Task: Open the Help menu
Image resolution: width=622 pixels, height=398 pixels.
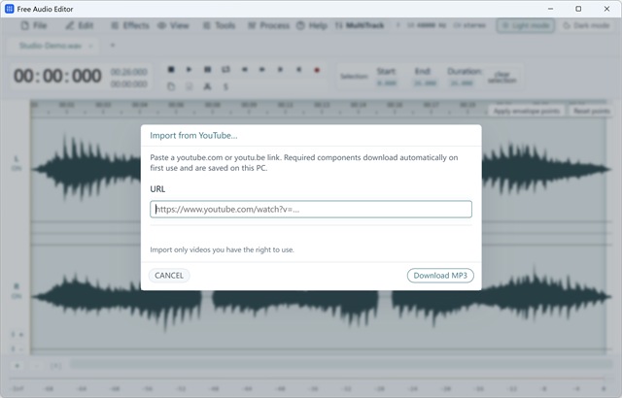Action: pyautogui.click(x=312, y=26)
